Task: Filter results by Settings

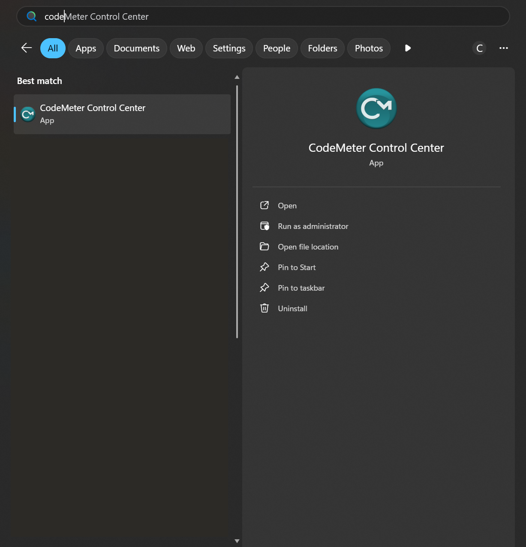Action: click(x=229, y=48)
